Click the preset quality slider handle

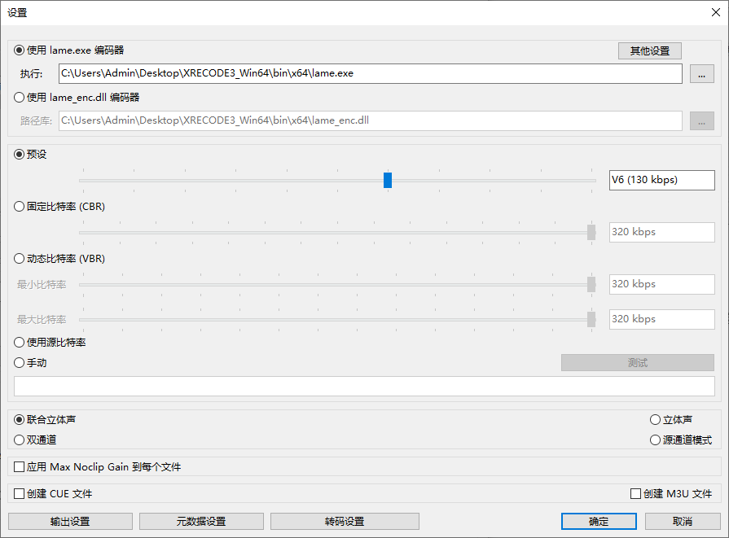[388, 180]
